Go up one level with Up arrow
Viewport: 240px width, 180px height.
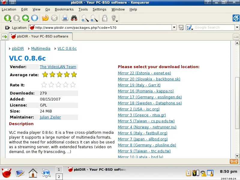[x=25, y=18]
